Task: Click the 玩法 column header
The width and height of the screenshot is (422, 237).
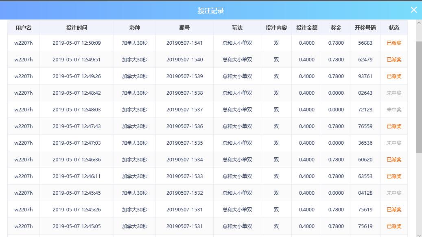Action: (x=237, y=28)
